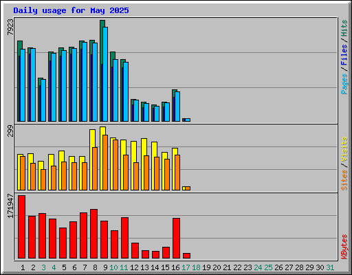
Task: Click the Files legend label
Action: tap(344, 55)
